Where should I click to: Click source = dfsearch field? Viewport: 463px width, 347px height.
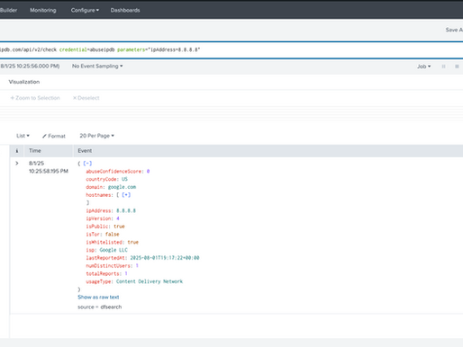(100, 307)
